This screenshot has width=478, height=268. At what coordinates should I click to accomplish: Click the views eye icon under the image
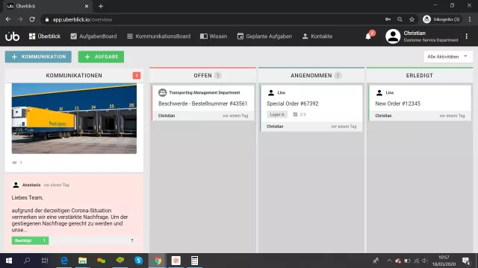click(x=14, y=162)
